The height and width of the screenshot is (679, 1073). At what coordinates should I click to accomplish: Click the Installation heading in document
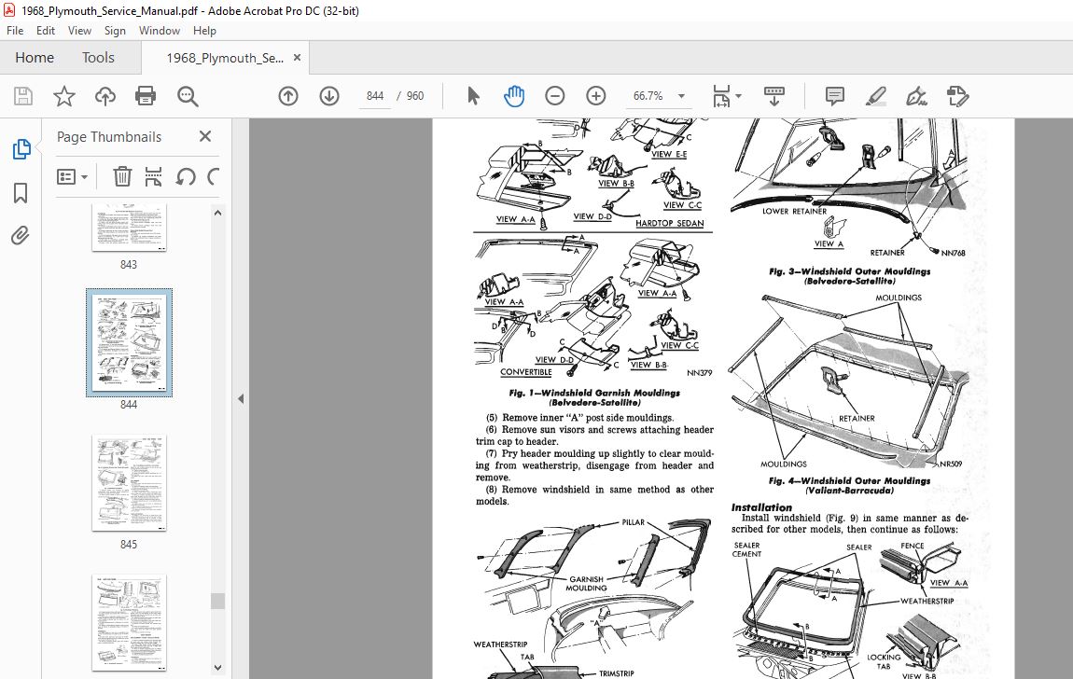pos(761,507)
